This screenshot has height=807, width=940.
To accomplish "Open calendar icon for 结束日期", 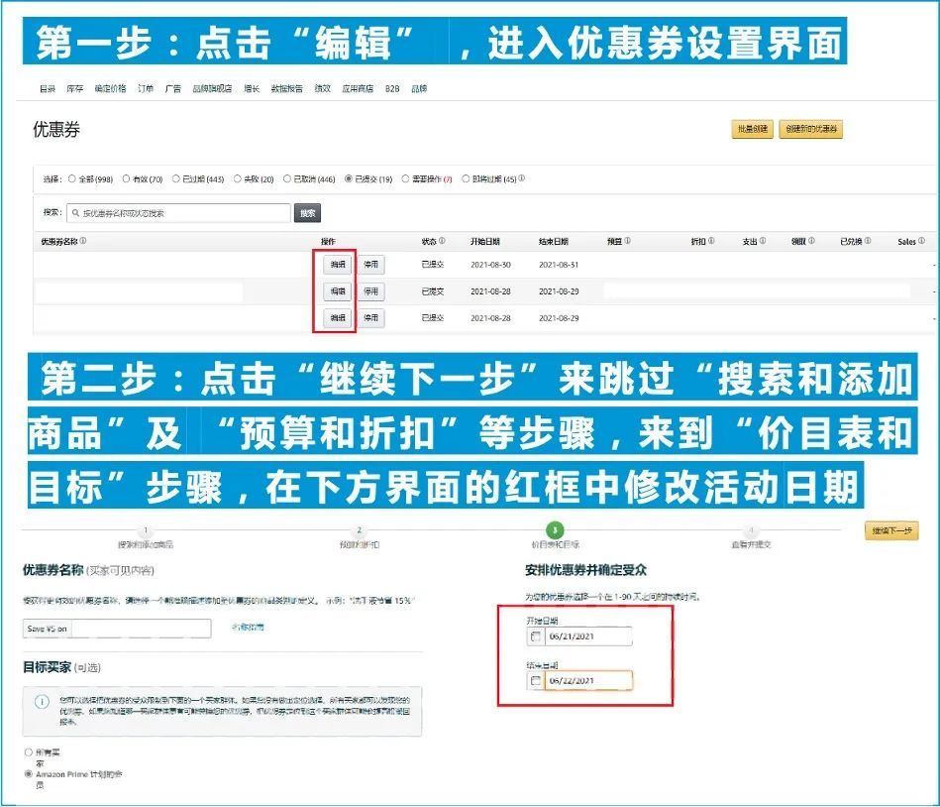I will click(x=536, y=681).
